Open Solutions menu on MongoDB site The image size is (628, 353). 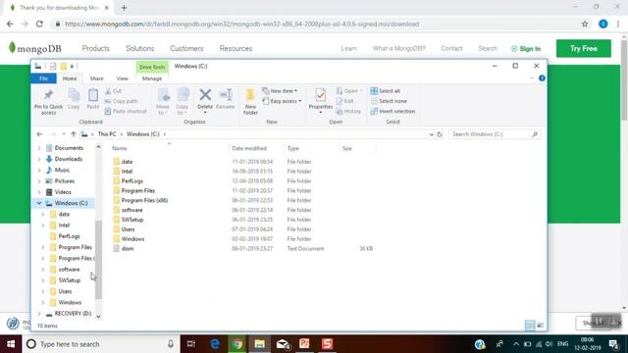pyautogui.click(x=139, y=48)
